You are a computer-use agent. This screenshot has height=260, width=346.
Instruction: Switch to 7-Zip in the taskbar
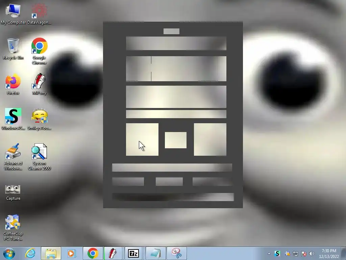point(133,253)
